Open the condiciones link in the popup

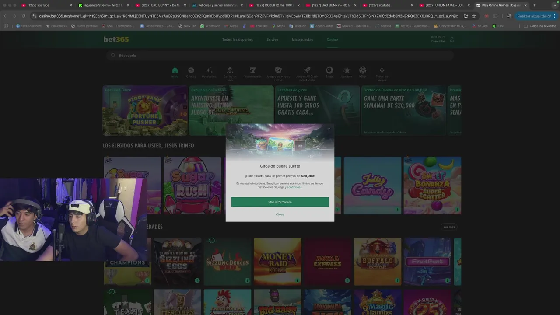294,187
